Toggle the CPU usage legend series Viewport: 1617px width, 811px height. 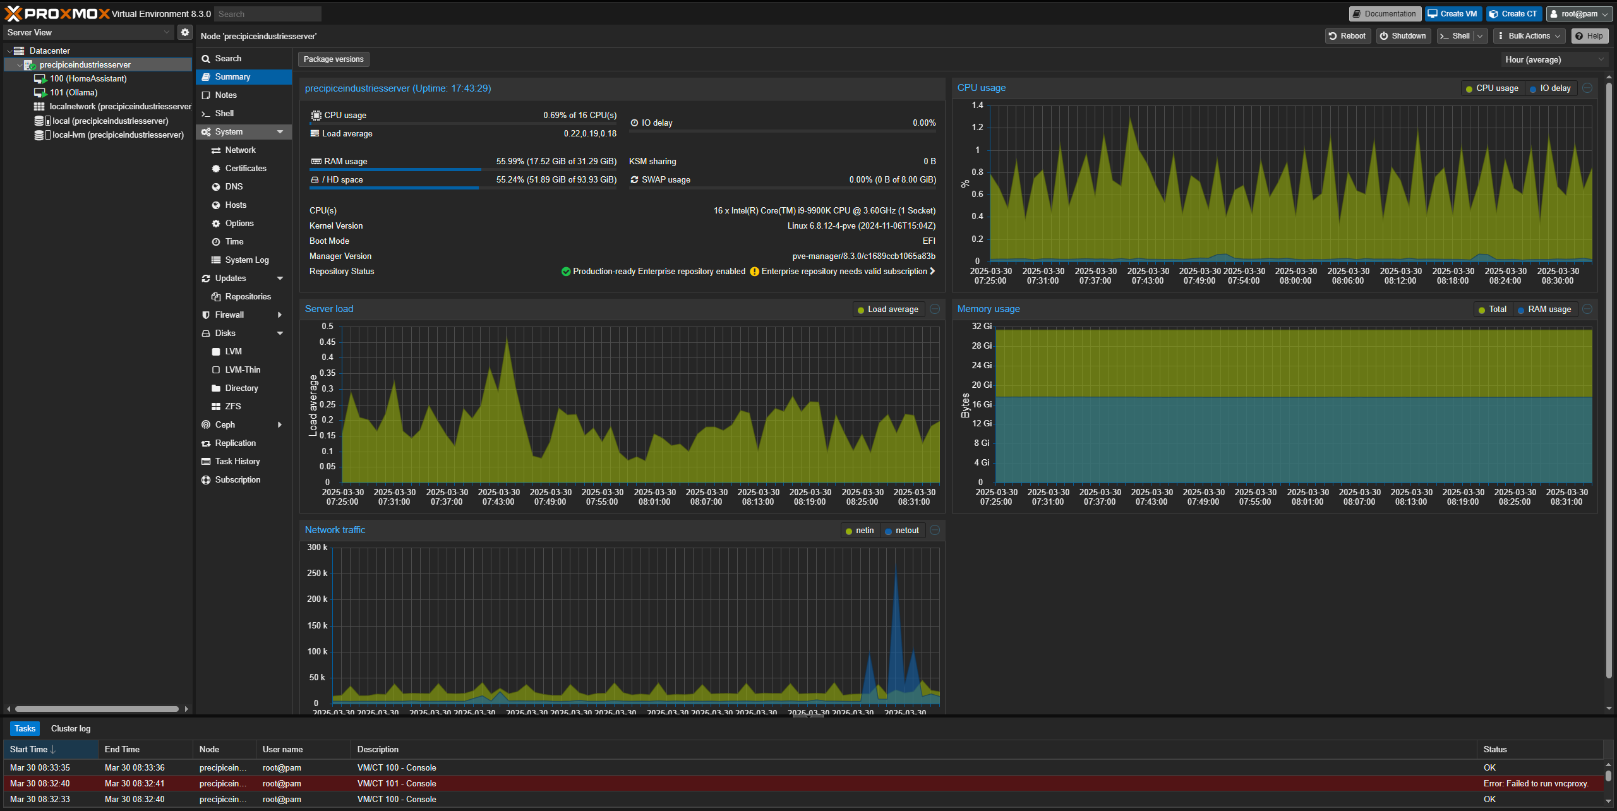coord(1492,88)
